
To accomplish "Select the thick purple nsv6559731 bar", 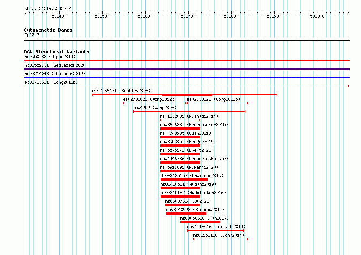I will (187, 69).
